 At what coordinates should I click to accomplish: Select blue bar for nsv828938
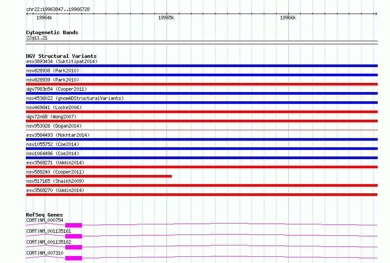click(202, 75)
